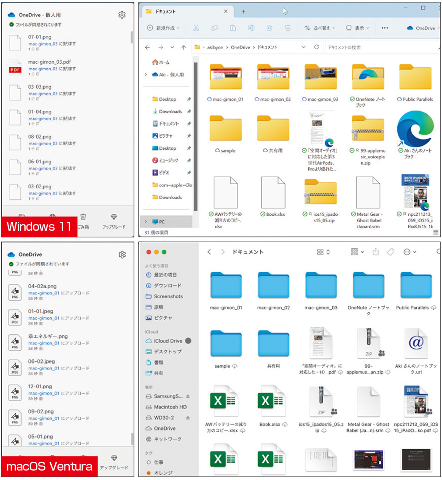The width and height of the screenshot is (442, 480).
Task: Click the Share icon in the Explorer toolbar
Action: tap(270, 28)
